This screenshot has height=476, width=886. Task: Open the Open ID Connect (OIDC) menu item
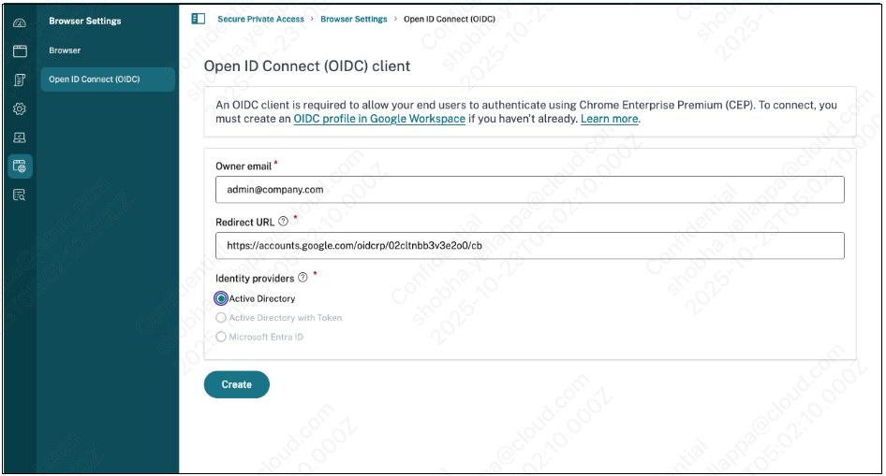(x=108, y=79)
